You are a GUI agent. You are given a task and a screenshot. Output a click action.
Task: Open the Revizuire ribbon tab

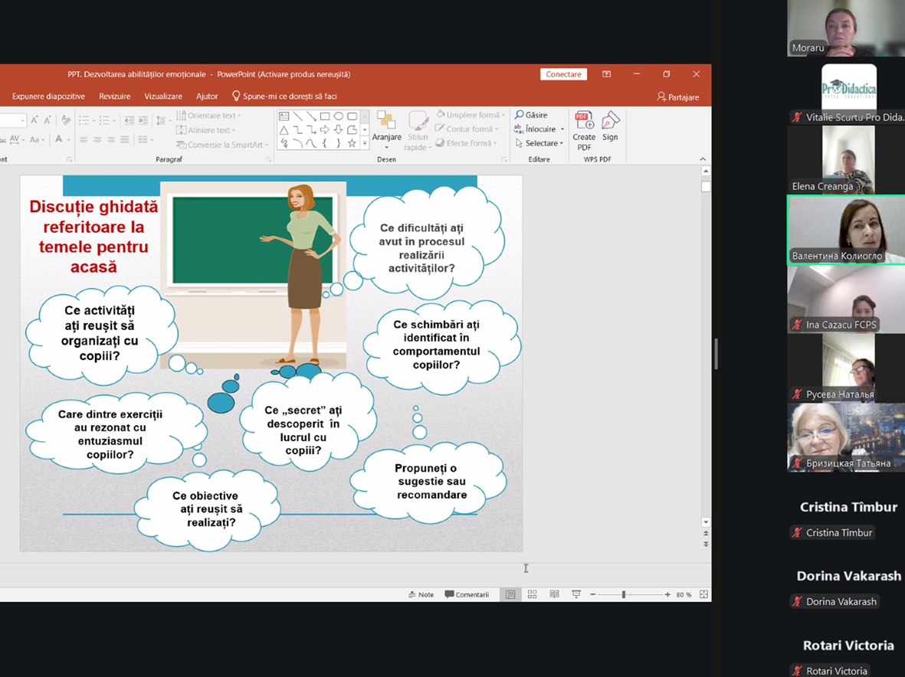(114, 96)
